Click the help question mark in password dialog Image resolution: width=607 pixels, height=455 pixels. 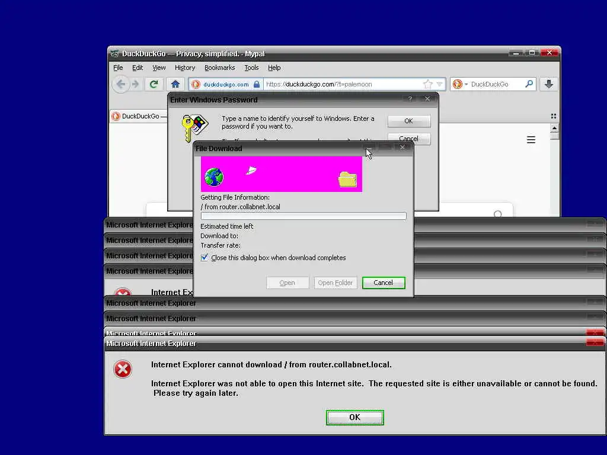pos(410,99)
